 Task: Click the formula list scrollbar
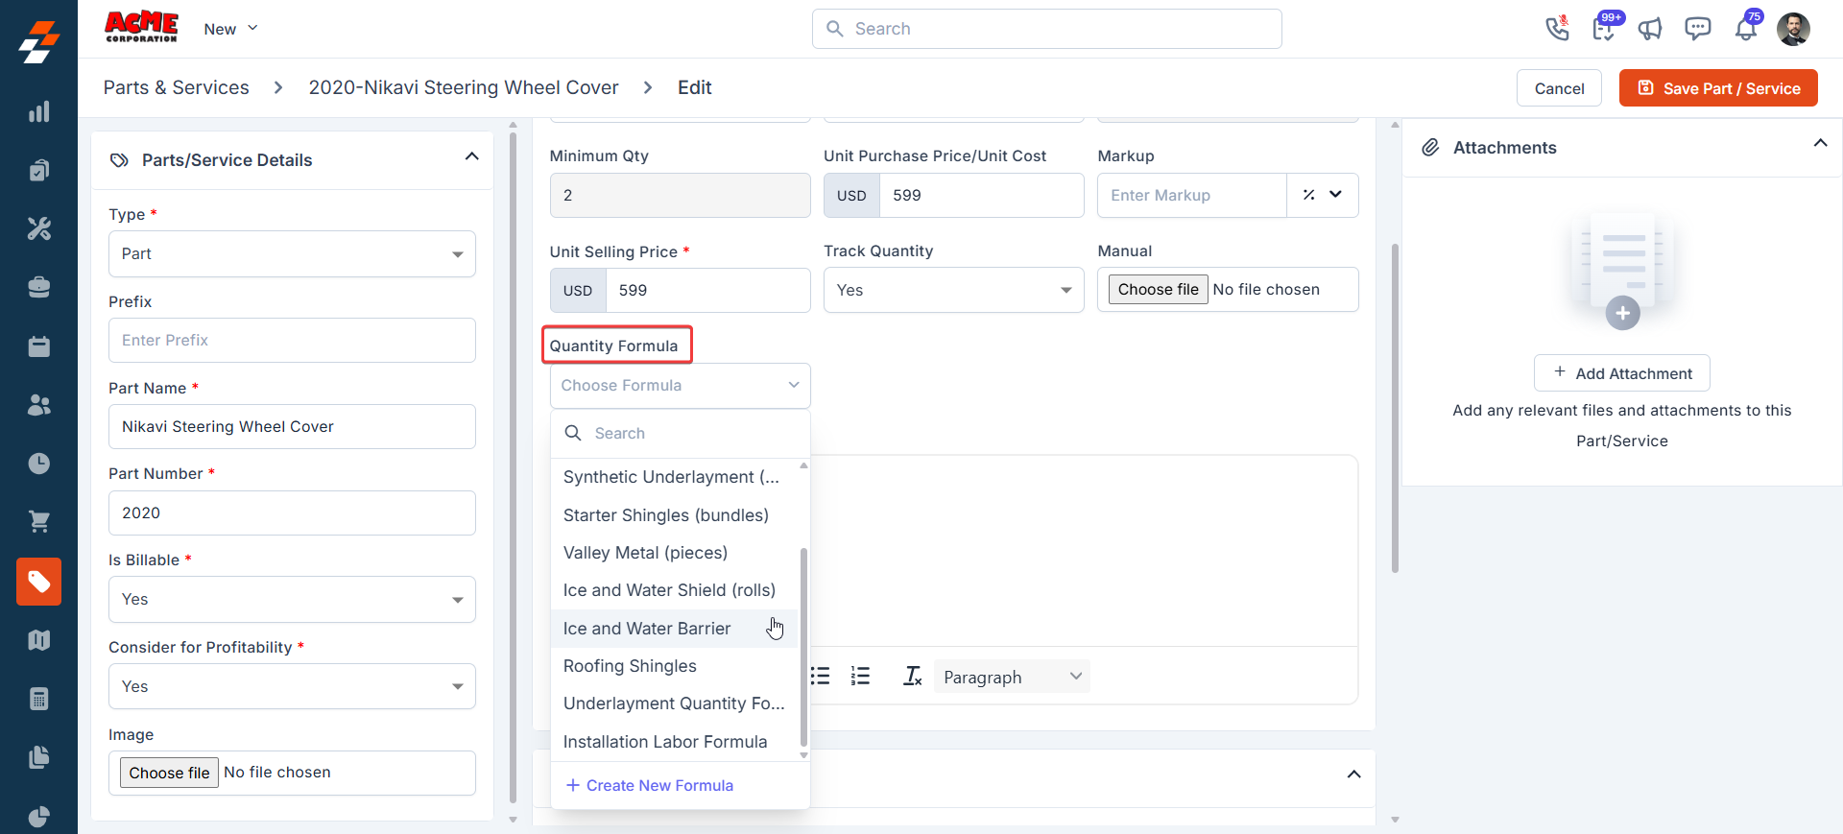[x=803, y=648]
